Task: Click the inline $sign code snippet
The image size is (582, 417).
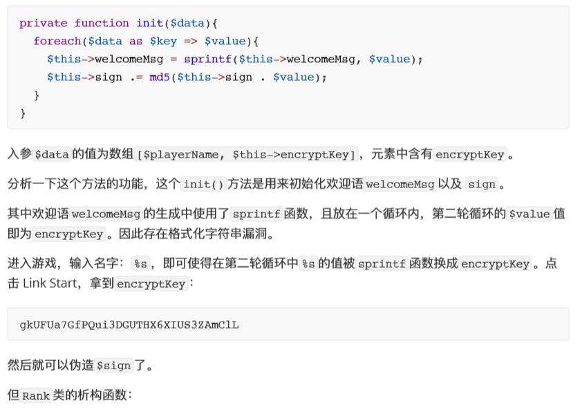Action: pyautogui.click(x=112, y=366)
